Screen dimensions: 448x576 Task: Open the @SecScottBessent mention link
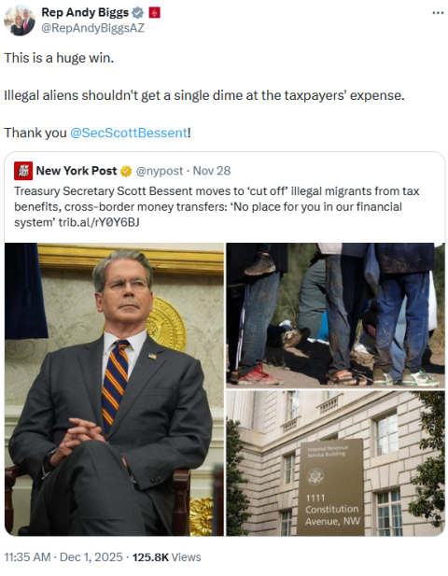[x=129, y=133]
